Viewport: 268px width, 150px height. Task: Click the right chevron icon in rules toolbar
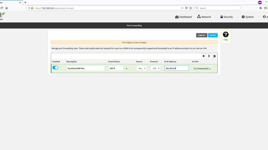pos(209,56)
